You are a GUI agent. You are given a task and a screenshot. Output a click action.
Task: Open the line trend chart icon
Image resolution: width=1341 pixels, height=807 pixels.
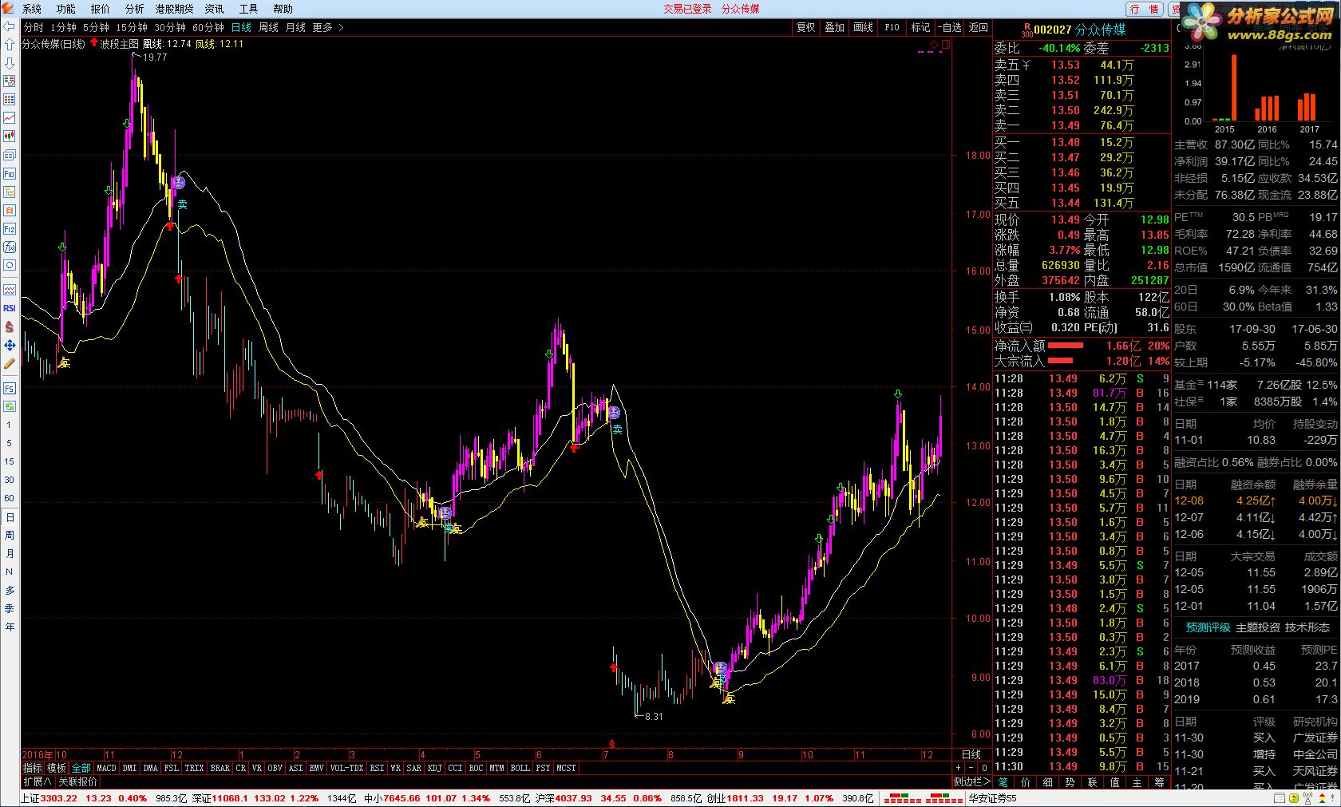point(10,118)
